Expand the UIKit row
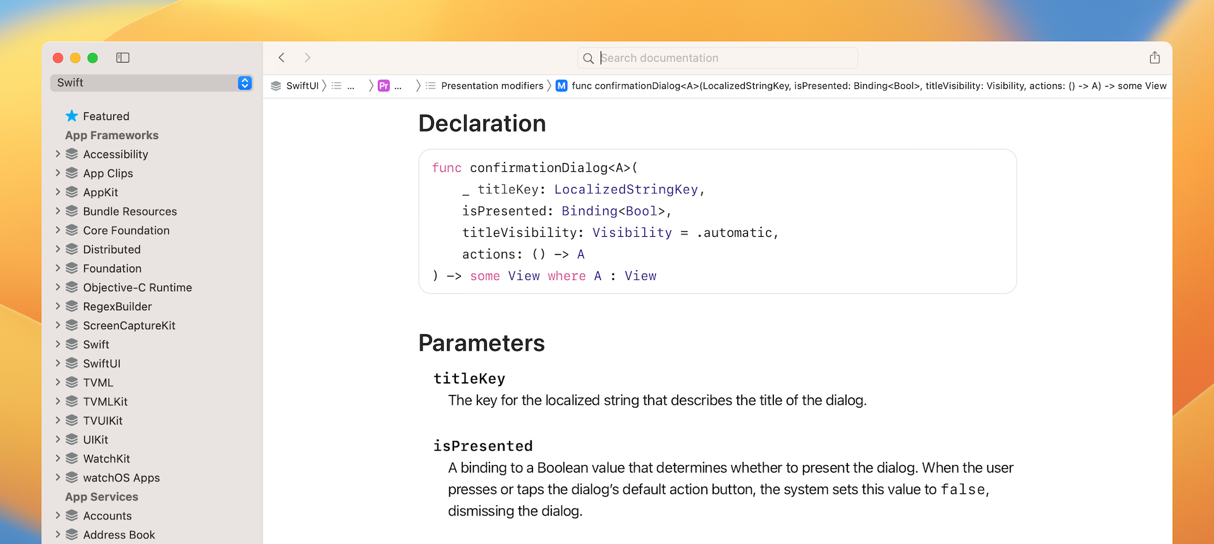This screenshot has width=1214, height=544. (58, 439)
